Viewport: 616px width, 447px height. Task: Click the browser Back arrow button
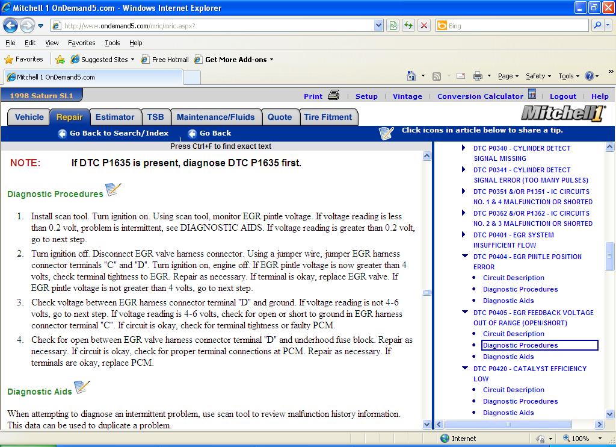click(11, 26)
